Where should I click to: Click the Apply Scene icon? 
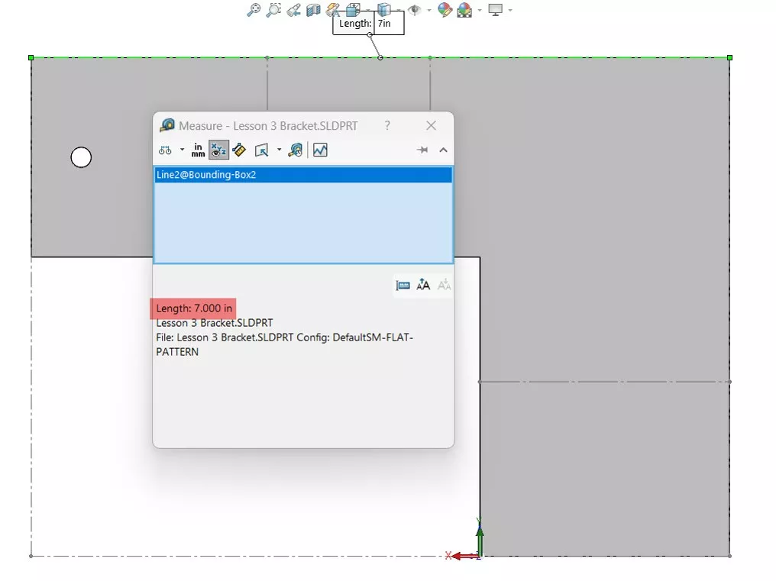(464, 9)
